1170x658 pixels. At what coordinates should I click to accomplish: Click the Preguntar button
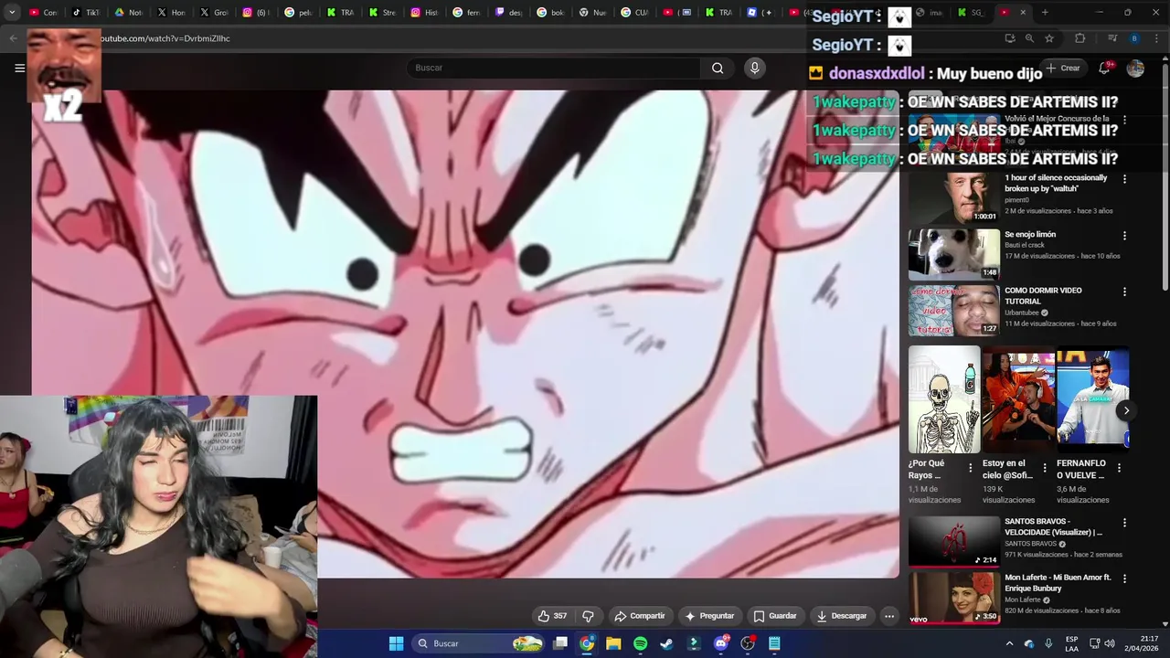pos(710,616)
